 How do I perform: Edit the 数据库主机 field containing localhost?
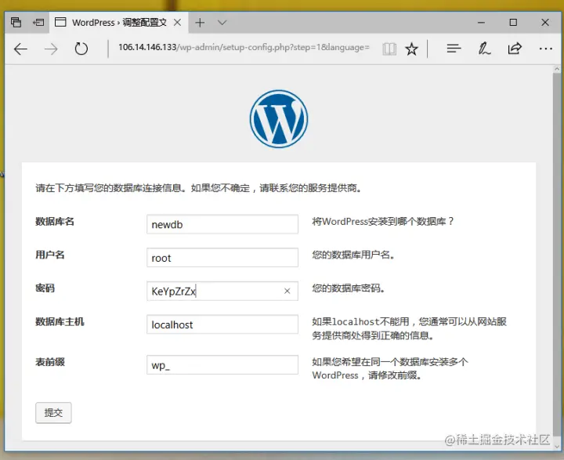(222, 324)
